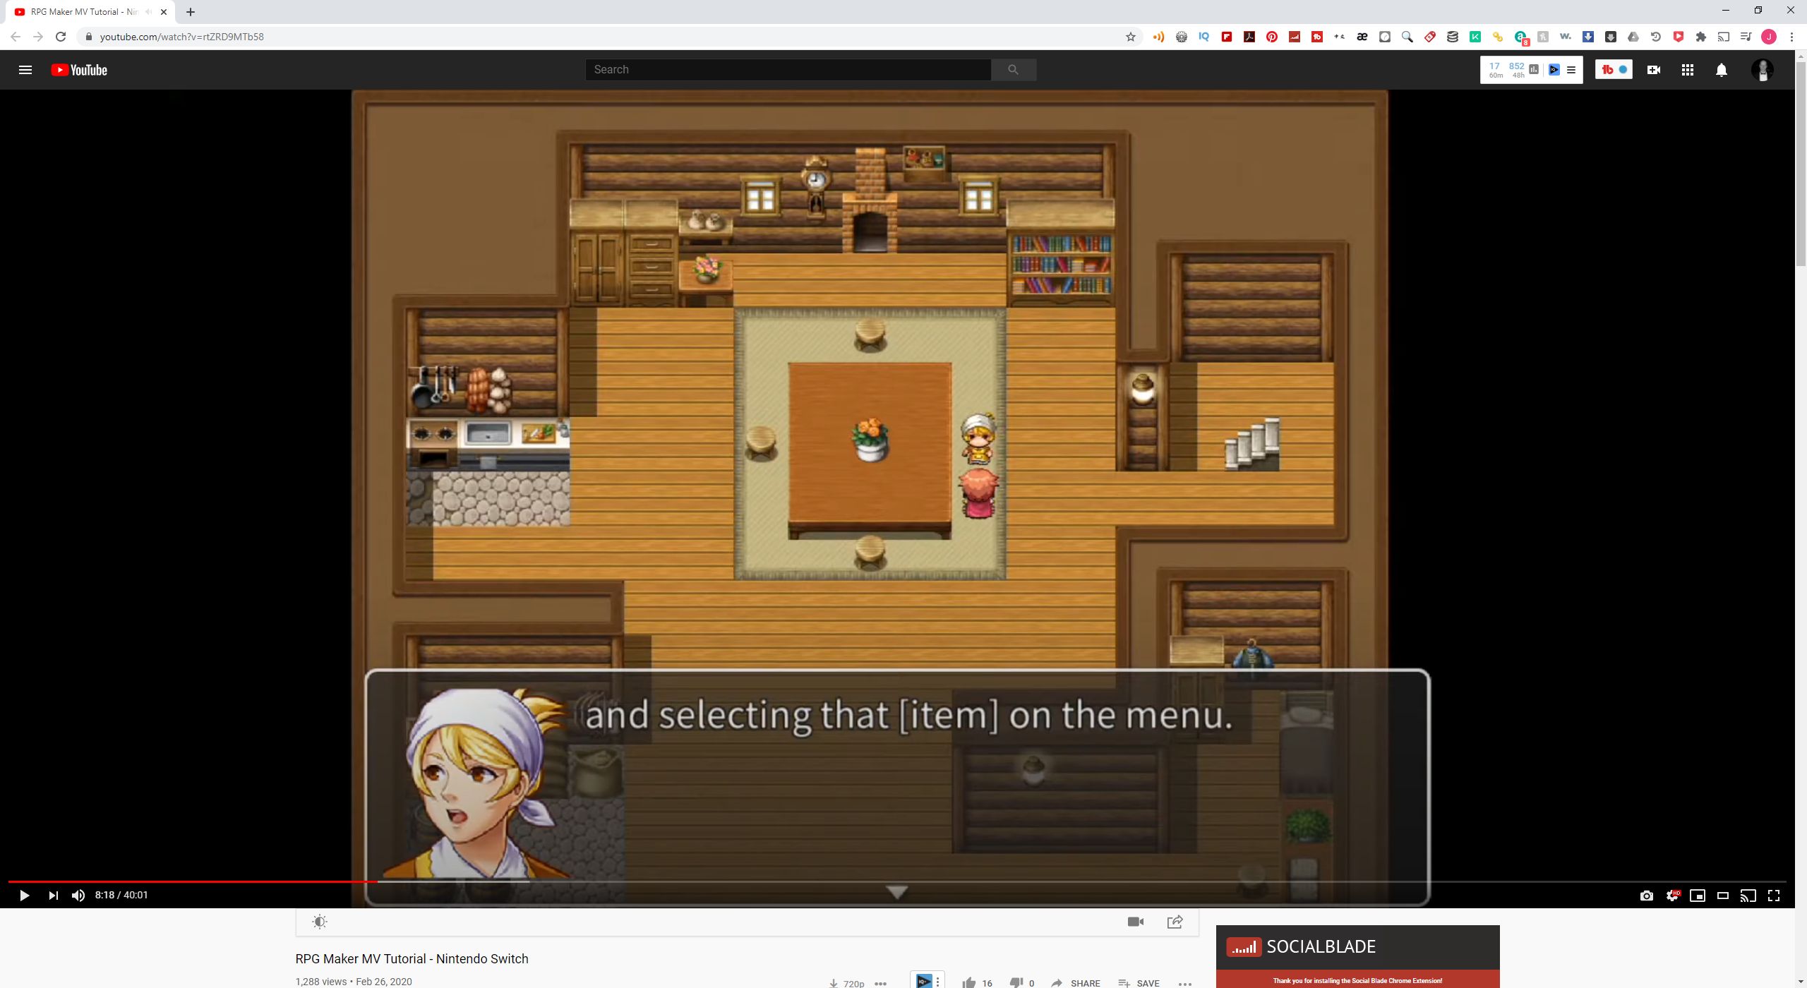The width and height of the screenshot is (1807, 988).
Task: Toggle miniplayer mode
Action: pyautogui.click(x=1698, y=896)
